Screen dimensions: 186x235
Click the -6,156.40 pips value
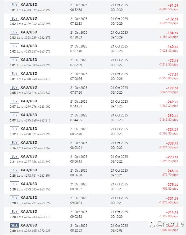tap(168, 37)
